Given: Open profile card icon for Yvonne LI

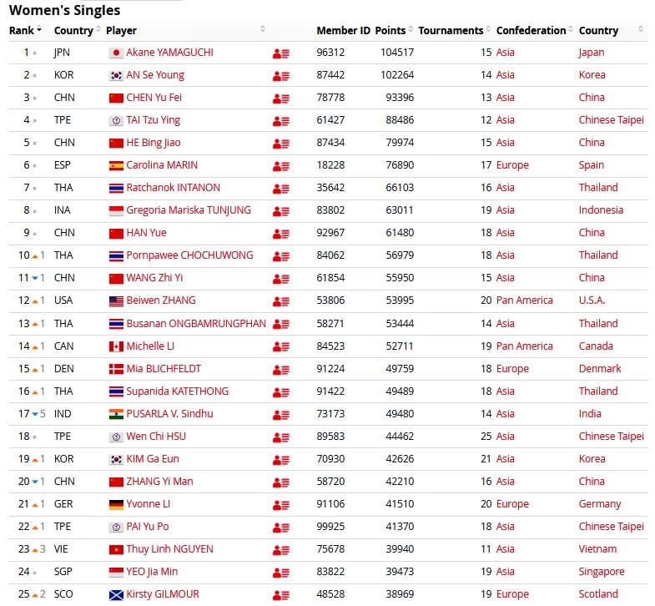Looking at the screenshot, I should (280, 505).
